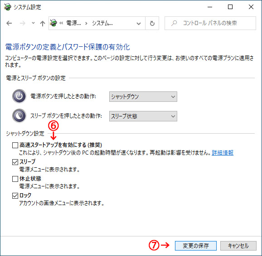Open the スリープ状態 sleep button dropdown
This screenshot has height=256, width=262.
143,116
